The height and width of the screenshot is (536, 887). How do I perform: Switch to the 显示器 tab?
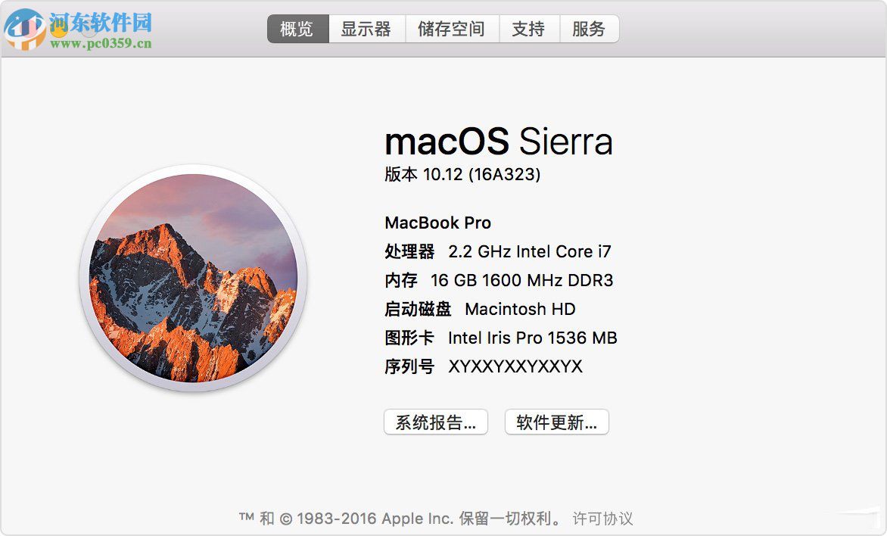[x=367, y=29]
